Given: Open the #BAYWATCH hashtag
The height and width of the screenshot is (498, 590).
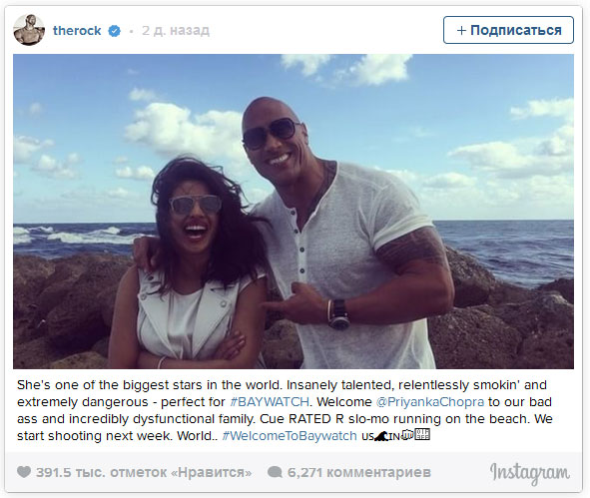Looking at the screenshot, I should point(270,402).
